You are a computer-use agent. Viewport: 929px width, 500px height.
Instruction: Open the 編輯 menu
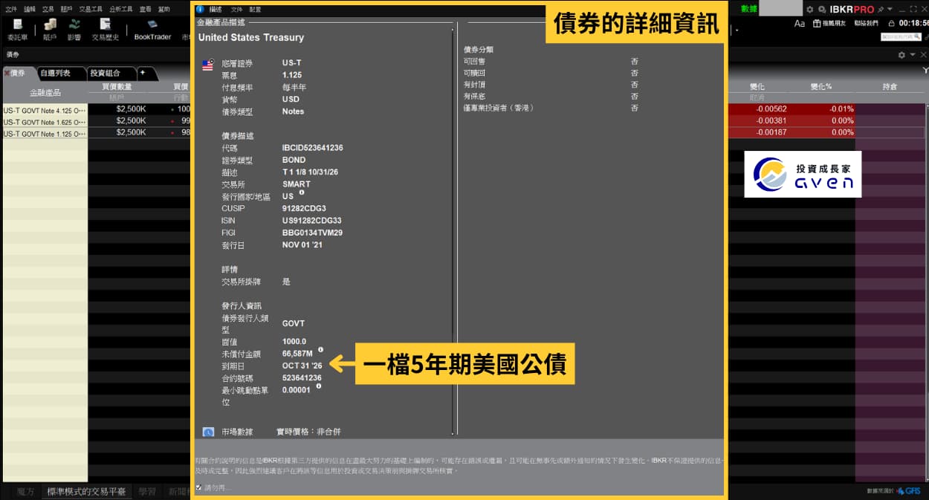click(x=30, y=9)
